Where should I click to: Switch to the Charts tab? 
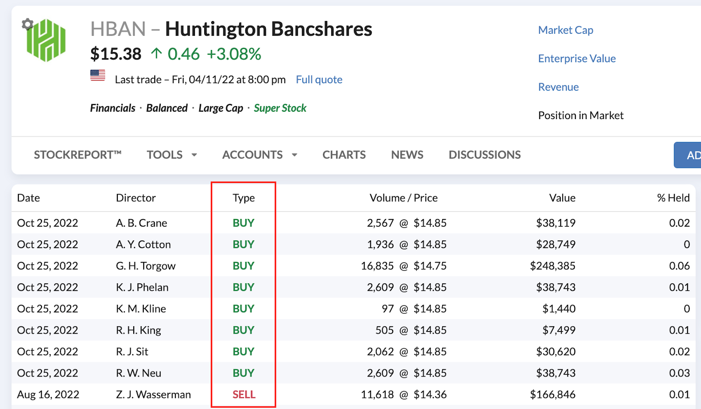[x=344, y=155]
